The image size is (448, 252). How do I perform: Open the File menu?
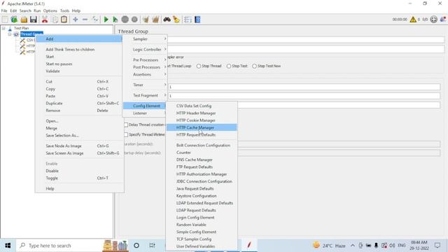click(x=4, y=10)
